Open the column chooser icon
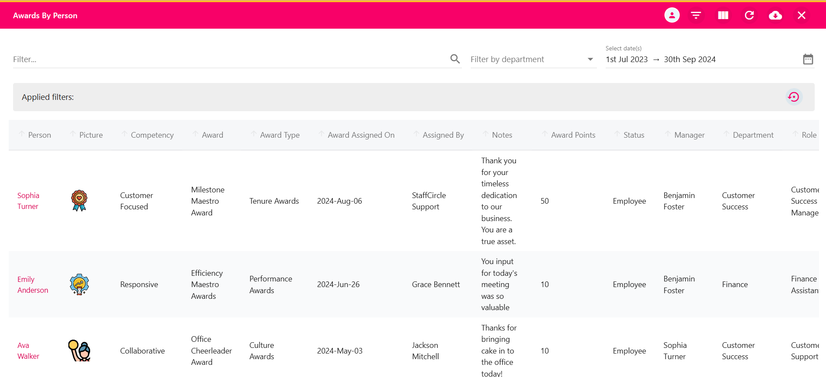The height and width of the screenshot is (377, 826). point(723,15)
